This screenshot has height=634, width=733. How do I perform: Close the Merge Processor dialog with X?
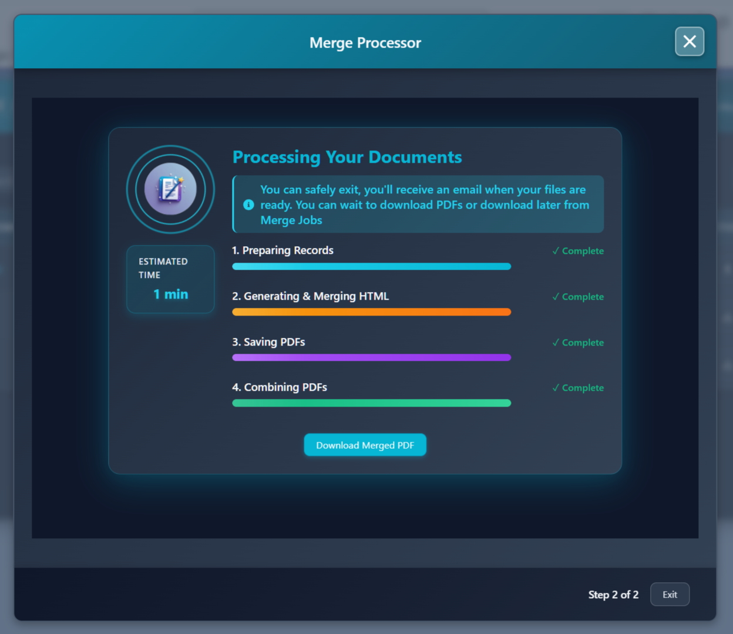[689, 42]
